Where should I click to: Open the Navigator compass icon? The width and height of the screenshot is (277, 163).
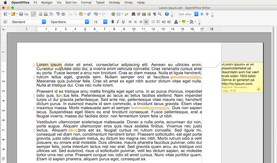(x=138, y=14)
